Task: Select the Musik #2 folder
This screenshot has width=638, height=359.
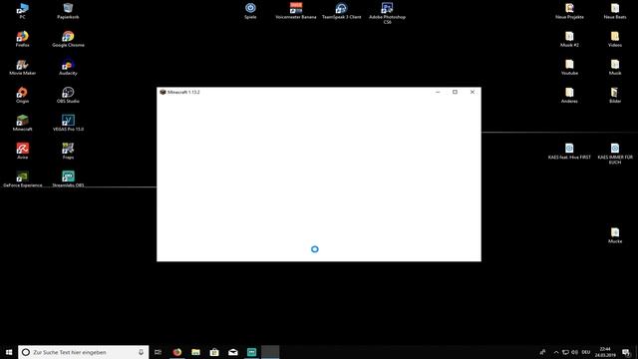Action: pyautogui.click(x=569, y=39)
